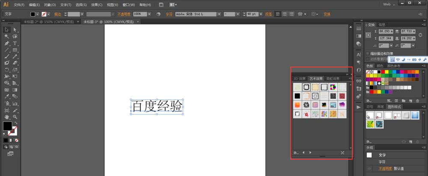Check the align to pixel grid checkbox

coord(368,59)
